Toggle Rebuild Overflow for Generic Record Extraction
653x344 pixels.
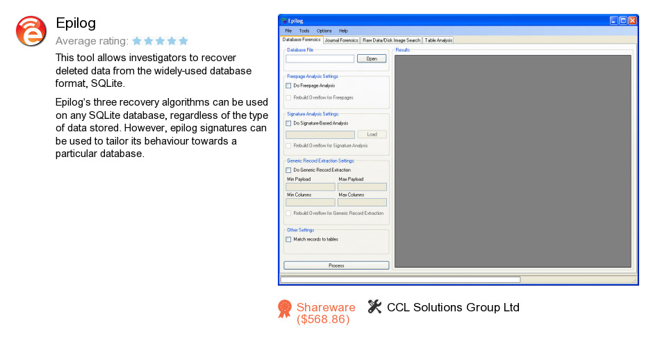pos(288,213)
